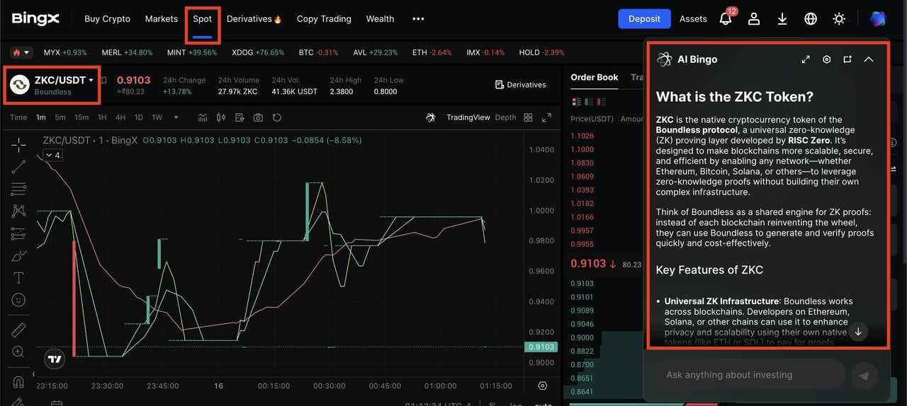Select the 1D timeframe
Image resolution: width=907 pixels, height=406 pixels.
tap(139, 117)
